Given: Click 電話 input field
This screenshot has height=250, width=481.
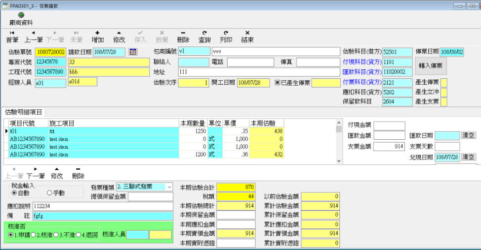Looking at the screenshot, I should [250, 62].
